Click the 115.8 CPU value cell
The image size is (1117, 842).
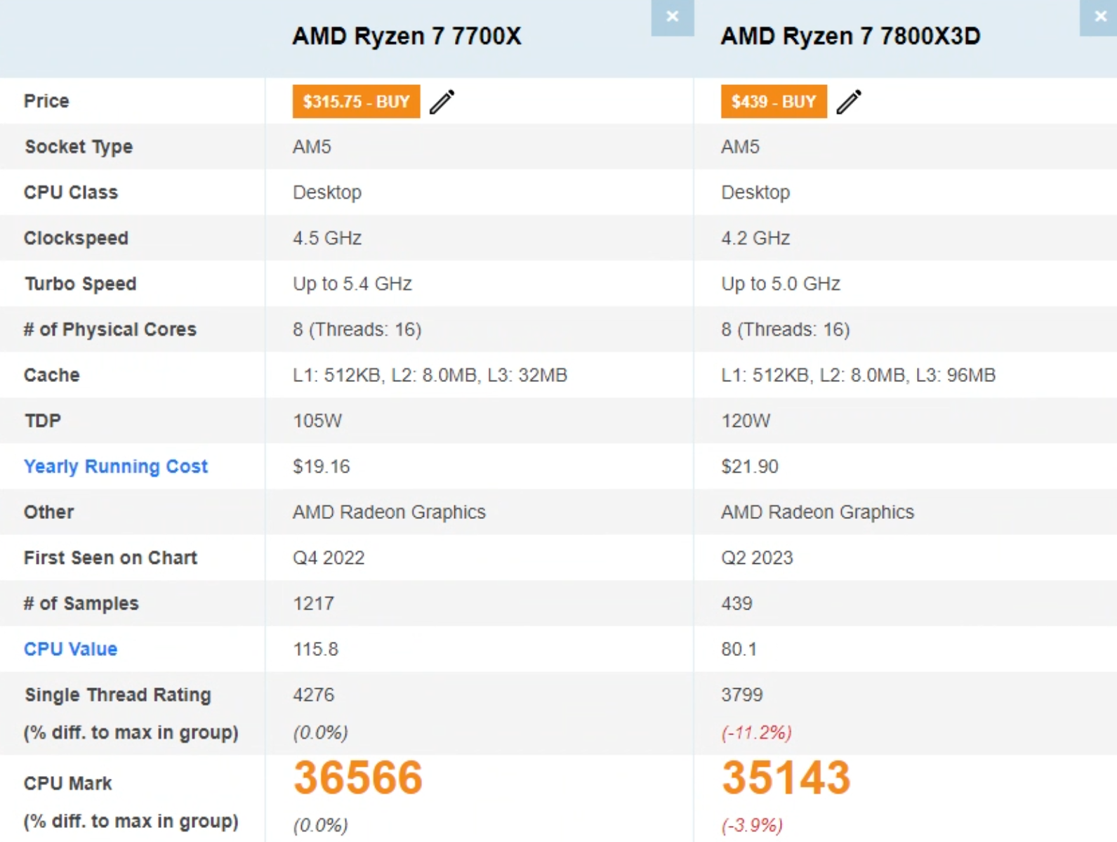click(315, 649)
